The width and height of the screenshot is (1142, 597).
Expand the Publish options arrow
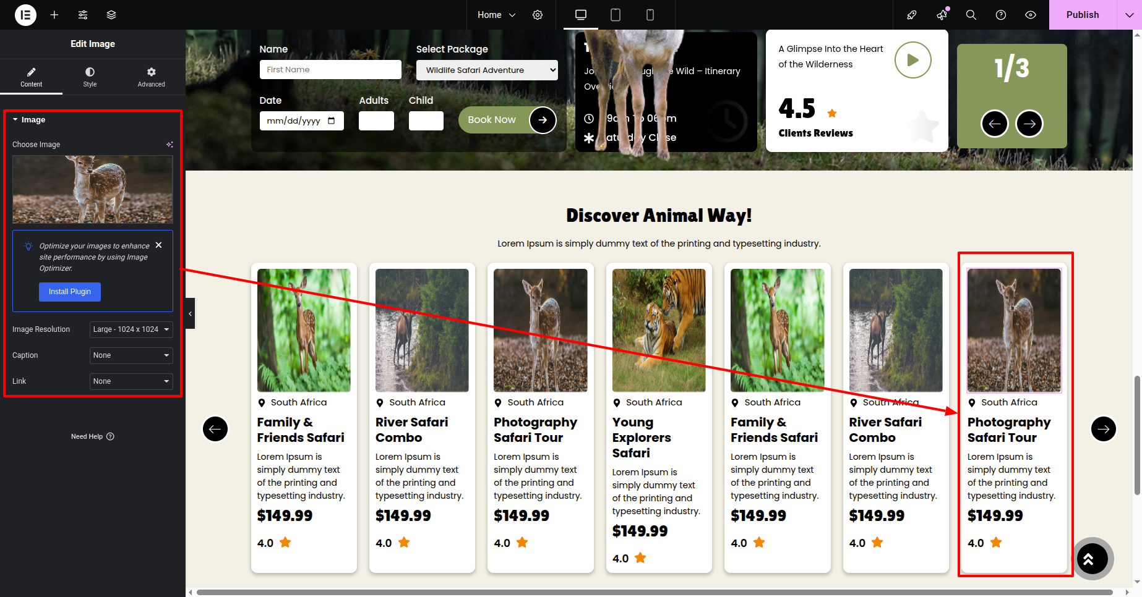1129,15
